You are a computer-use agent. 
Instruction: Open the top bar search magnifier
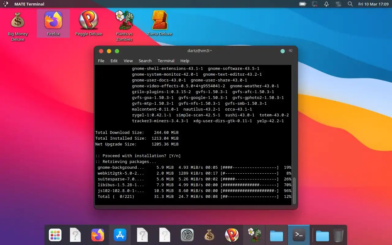pyautogui.click(x=350, y=4)
